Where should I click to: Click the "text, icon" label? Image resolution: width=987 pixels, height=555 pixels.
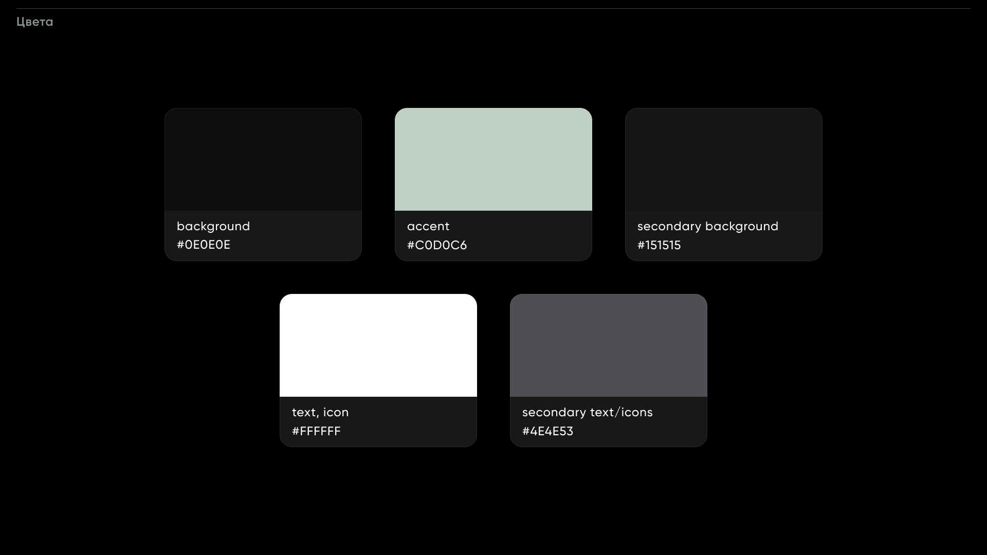tap(320, 412)
